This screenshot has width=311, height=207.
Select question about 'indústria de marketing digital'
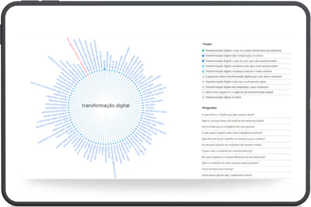point(233,121)
